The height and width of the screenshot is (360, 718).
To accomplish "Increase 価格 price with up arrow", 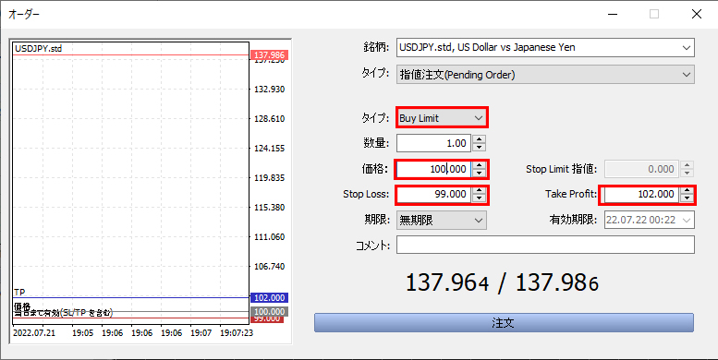I will coord(480,165).
